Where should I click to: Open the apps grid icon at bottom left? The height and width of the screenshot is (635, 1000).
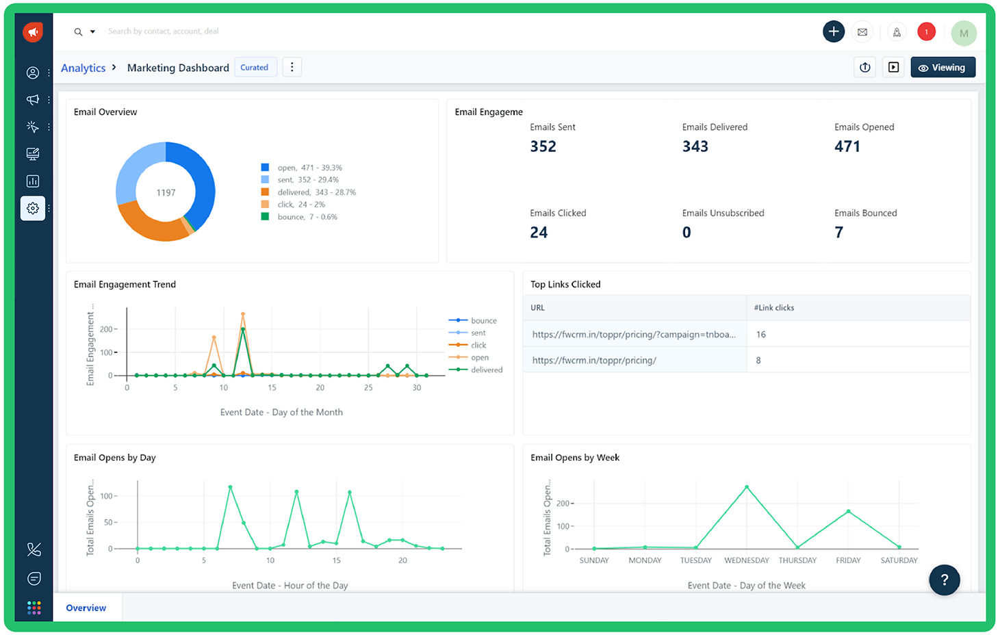click(x=33, y=608)
